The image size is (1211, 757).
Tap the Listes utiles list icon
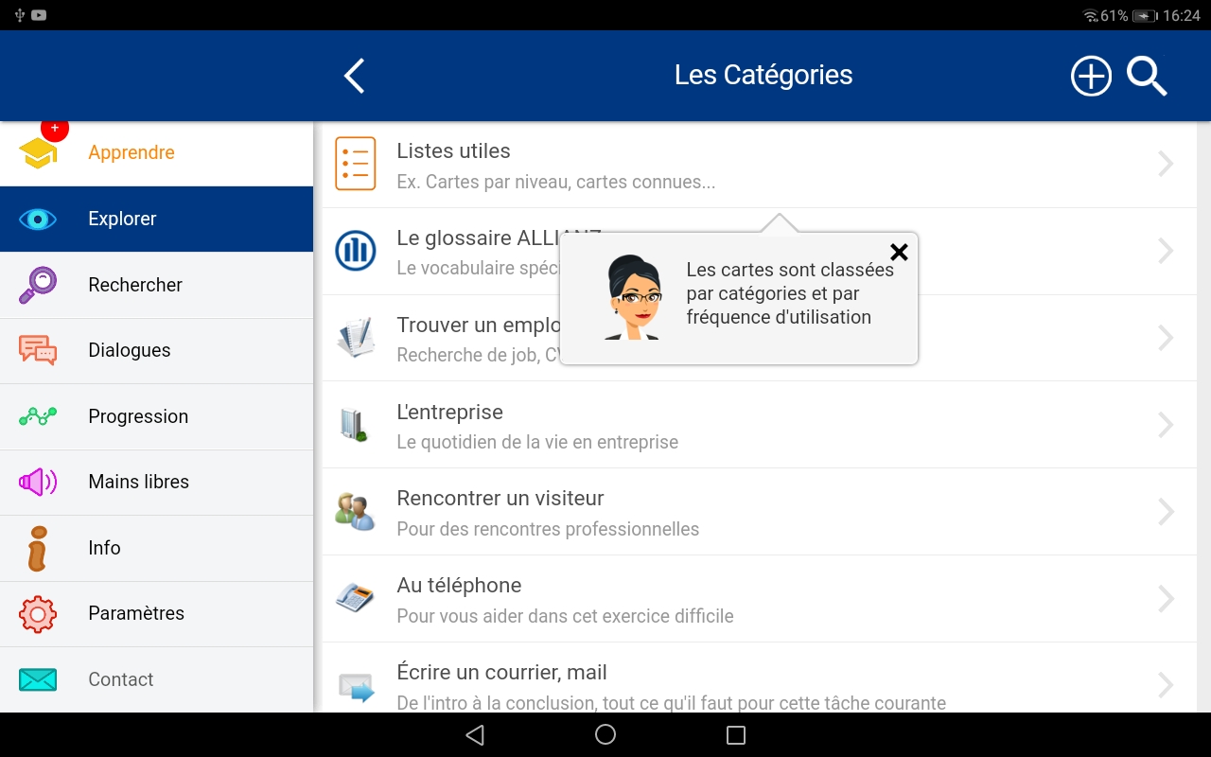pos(356,164)
